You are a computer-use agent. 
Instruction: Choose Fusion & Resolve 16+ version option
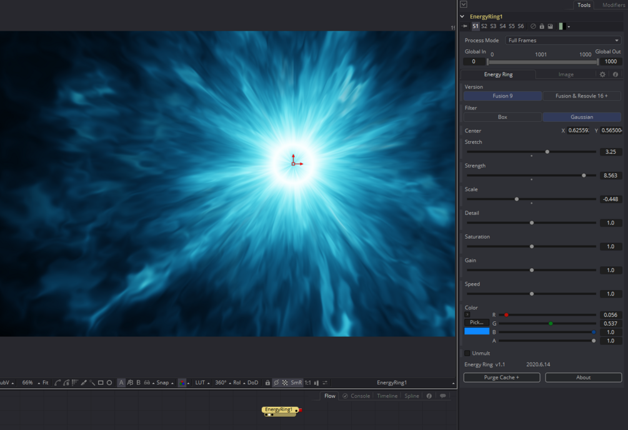582,96
